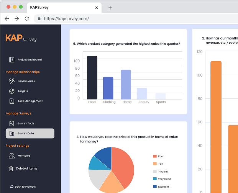Viewport: 238px width, 193px height.
Task: Click the Beauty bar in sales chart
Action: click(x=142, y=94)
